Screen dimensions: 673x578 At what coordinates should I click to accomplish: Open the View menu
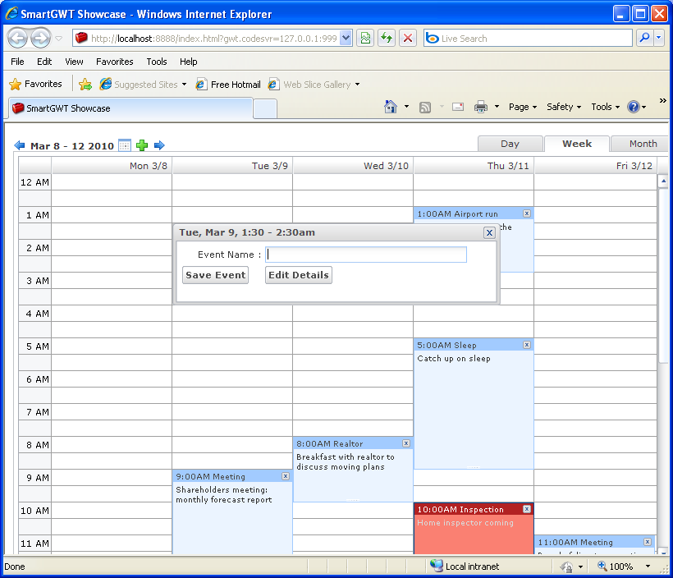(x=74, y=62)
